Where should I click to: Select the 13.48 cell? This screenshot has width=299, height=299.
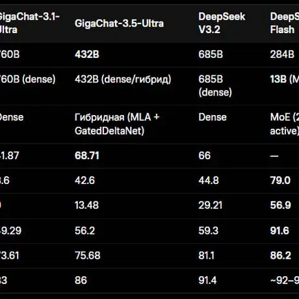click(x=86, y=205)
